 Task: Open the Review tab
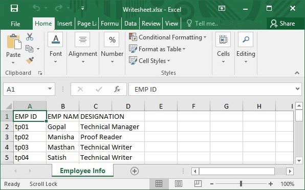(x=151, y=24)
